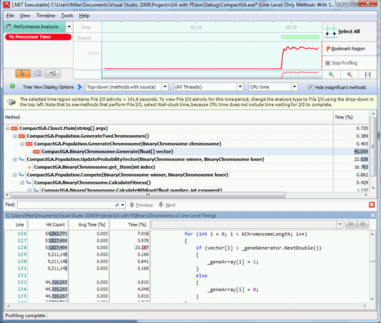Viewport: 381px width, 323px height.
Task: Click the Method column header
Action: [168, 117]
